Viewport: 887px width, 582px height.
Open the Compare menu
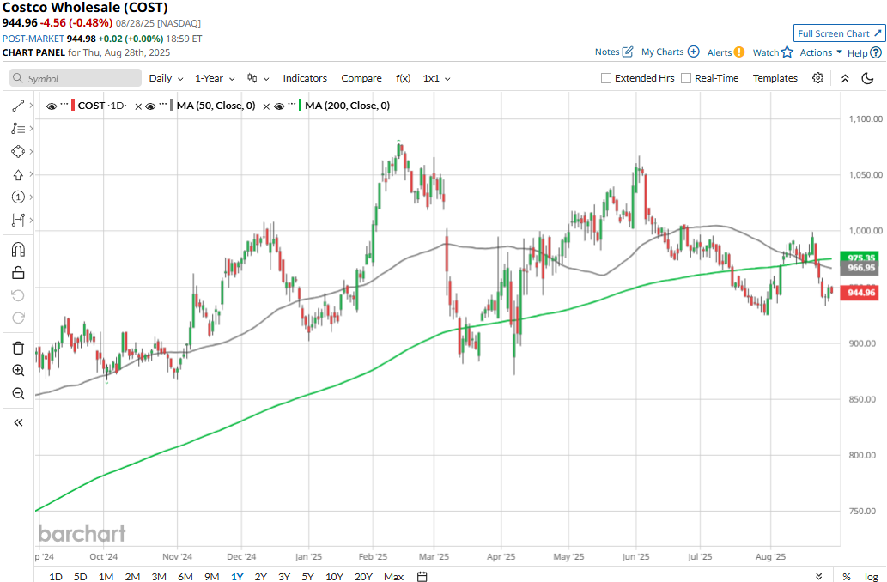361,78
